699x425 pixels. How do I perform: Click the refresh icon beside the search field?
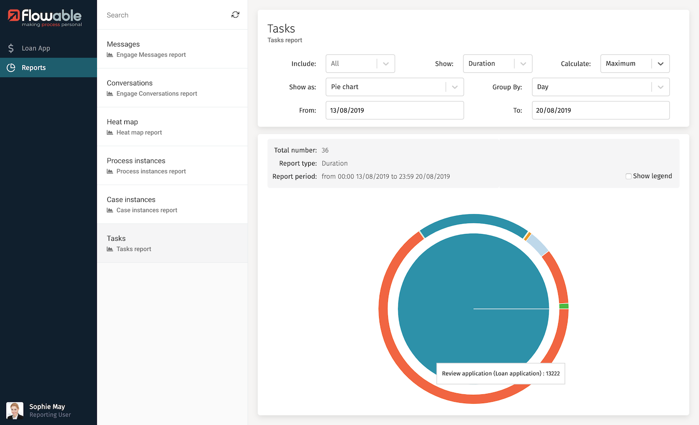tap(235, 15)
